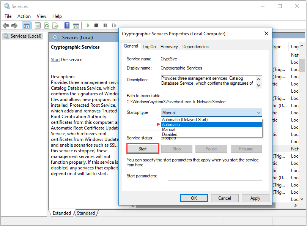Expand the Startup type combo box arrow

pyautogui.click(x=259, y=113)
